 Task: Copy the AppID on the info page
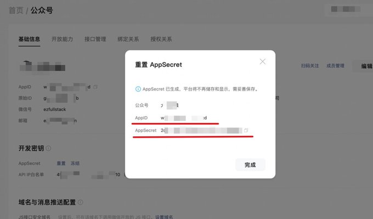[x=95, y=87]
